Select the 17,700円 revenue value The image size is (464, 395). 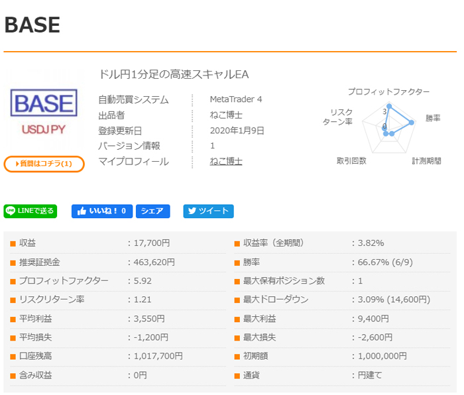[x=152, y=243]
